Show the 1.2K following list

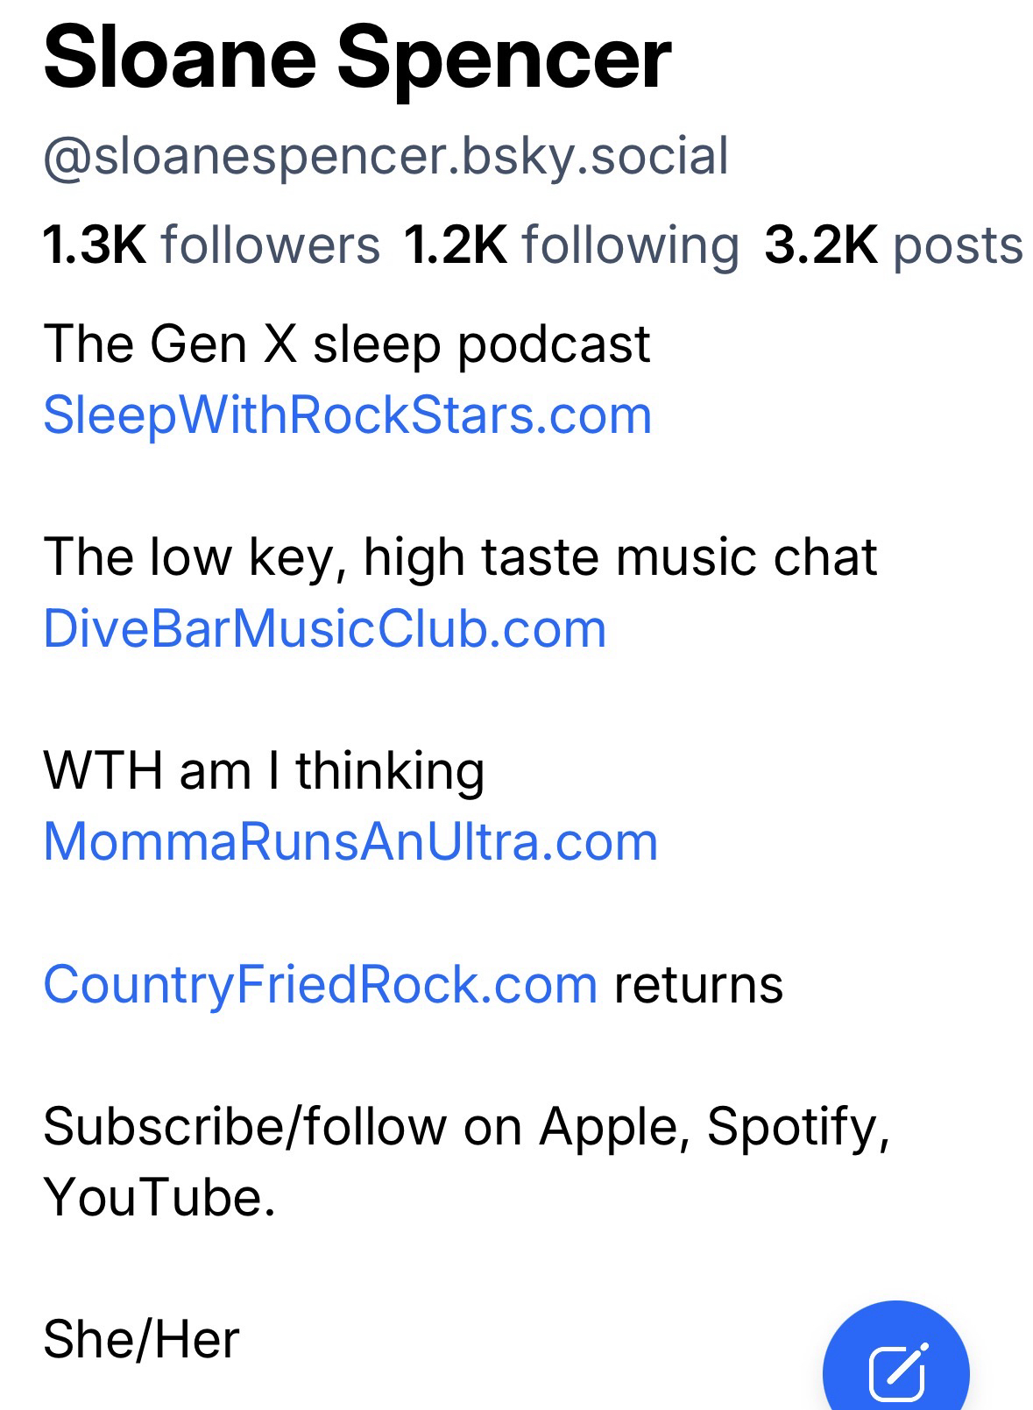571,244
